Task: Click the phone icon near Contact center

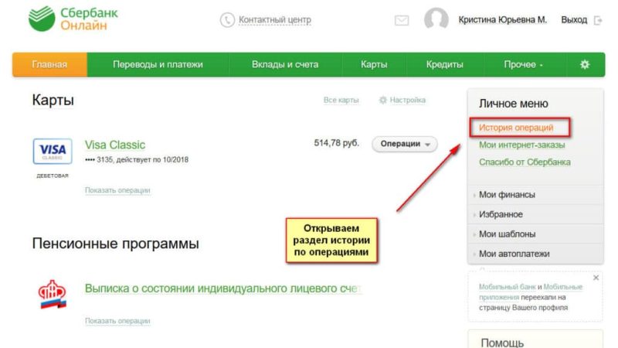Action: (227, 20)
